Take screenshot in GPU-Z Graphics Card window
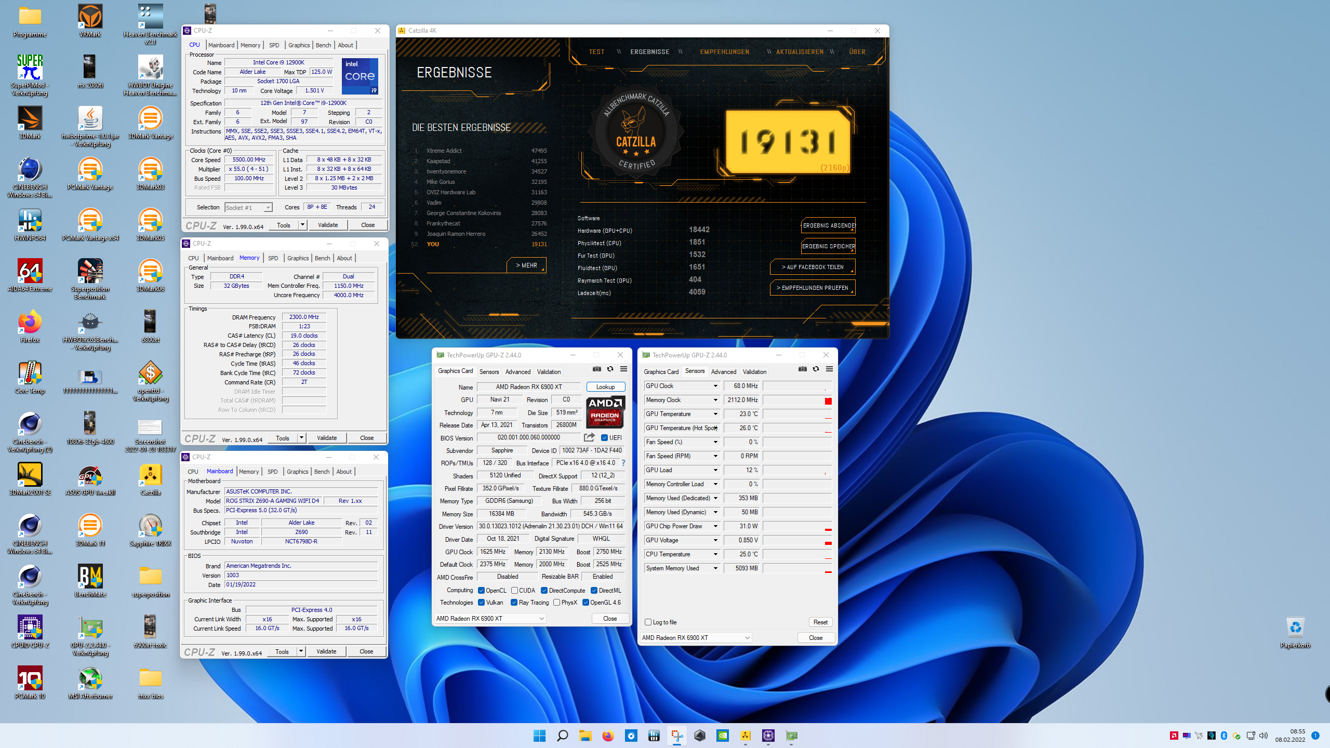This screenshot has height=748, width=1330. [597, 369]
